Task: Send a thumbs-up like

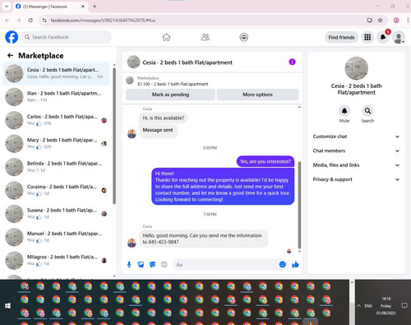Action: point(295,264)
